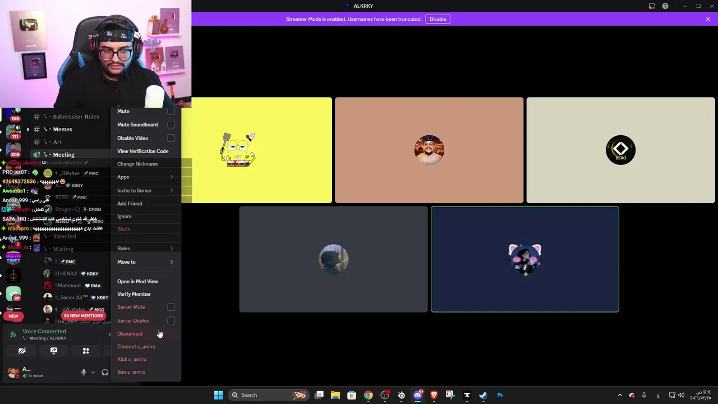Tick the Mute checkbox

(x=171, y=111)
